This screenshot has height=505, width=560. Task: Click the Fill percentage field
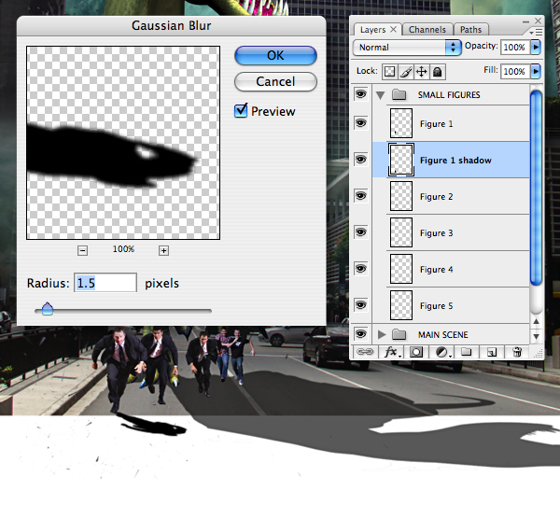pos(515,72)
